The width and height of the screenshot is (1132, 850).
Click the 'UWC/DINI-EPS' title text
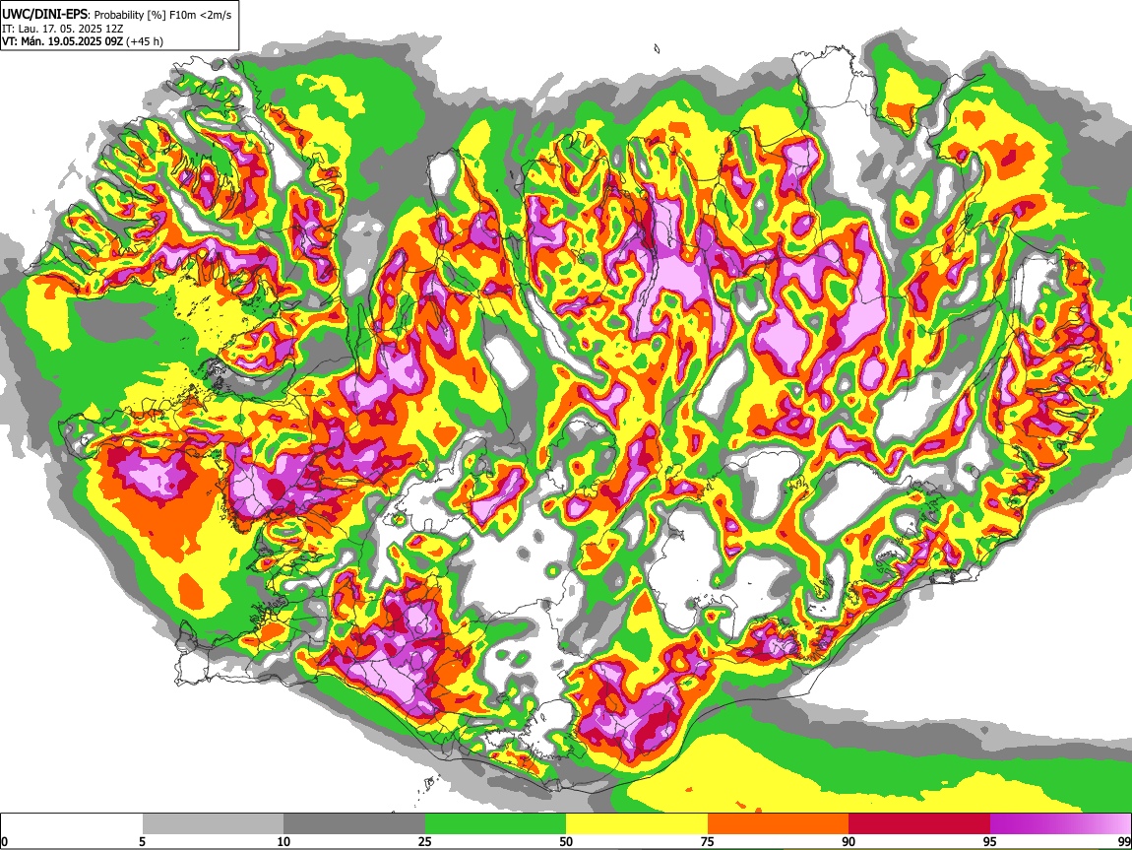(42, 15)
